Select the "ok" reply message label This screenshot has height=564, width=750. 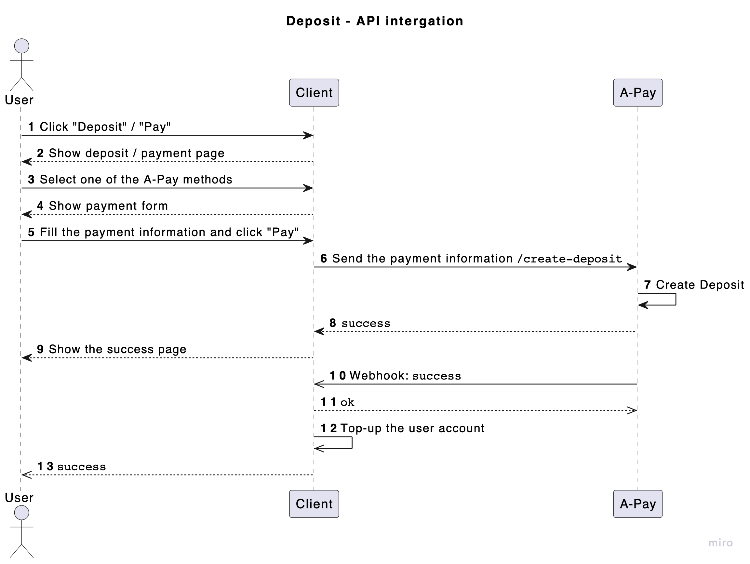347,402
